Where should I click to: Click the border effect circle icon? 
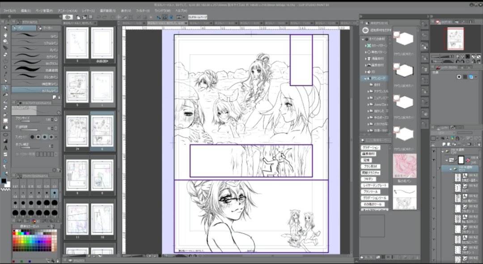pos(459,77)
